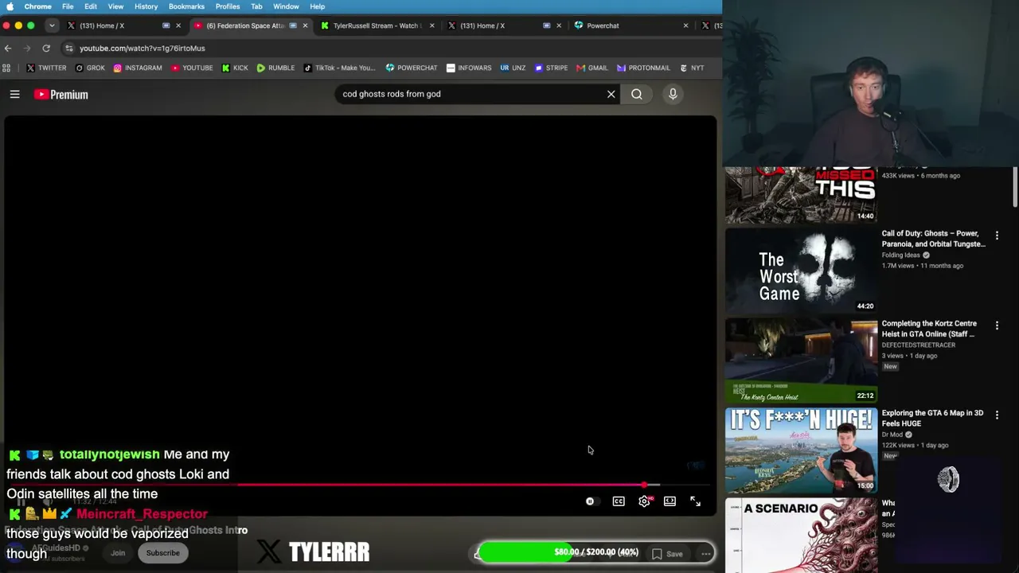Open 'IT'S F***'N HUGE!' GTA 6 thumbnail
This screenshot has height=573, width=1019.
[x=801, y=450]
